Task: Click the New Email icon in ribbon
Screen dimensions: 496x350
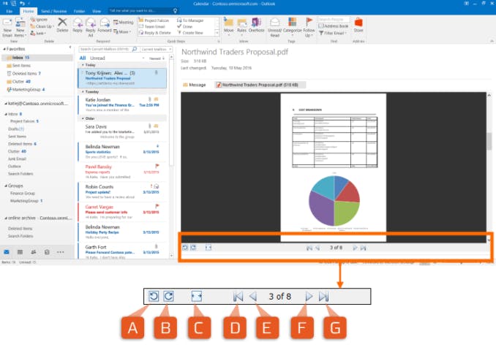Action: [7, 26]
